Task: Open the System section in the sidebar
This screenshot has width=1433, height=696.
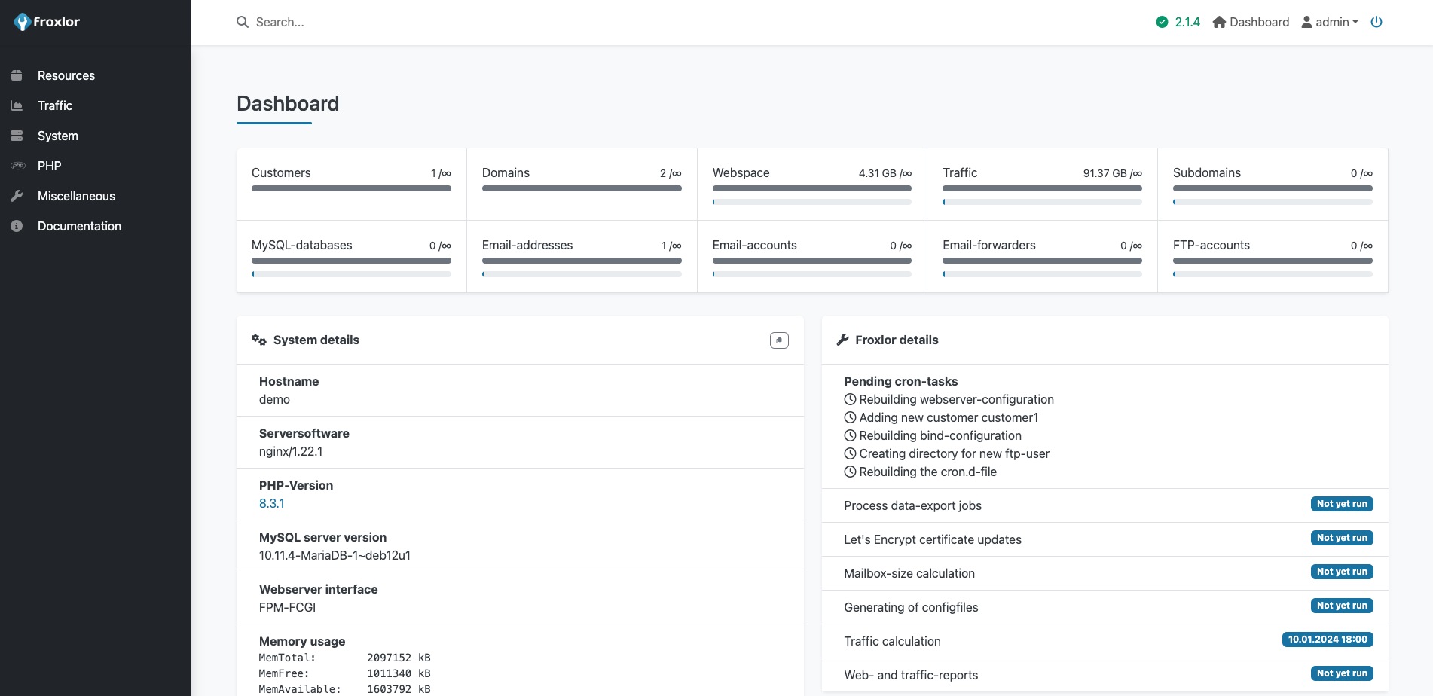Action: coord(57,136)
